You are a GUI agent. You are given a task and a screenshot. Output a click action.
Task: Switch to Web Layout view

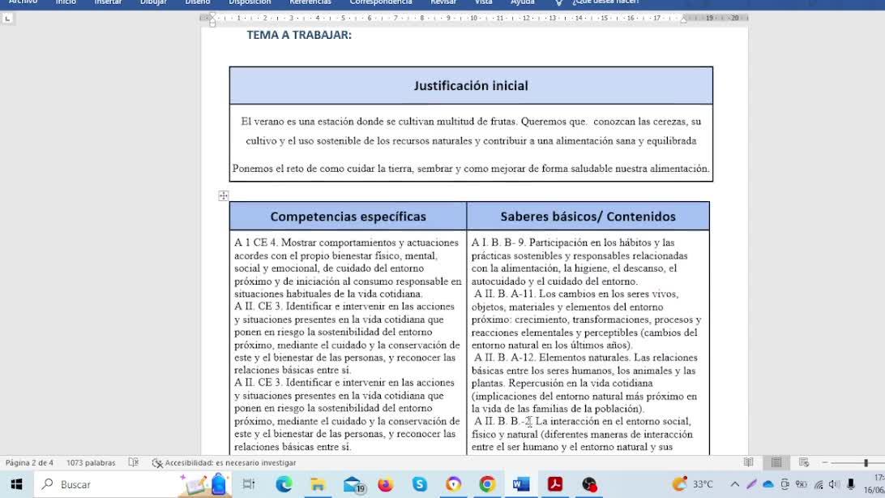pos(804,462)
